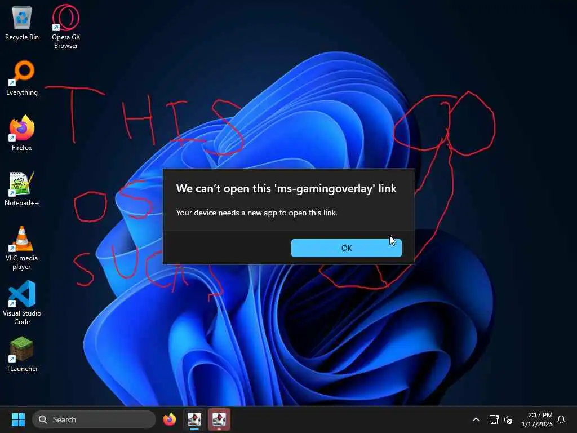The width and height of the screenshot is (577, 433).
Task: Open Notepad++ desktop shortcut
Action: (22, 188)
